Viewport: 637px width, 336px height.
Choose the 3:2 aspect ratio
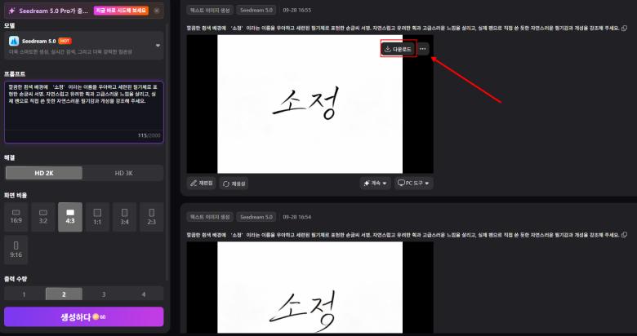(43, 217)
